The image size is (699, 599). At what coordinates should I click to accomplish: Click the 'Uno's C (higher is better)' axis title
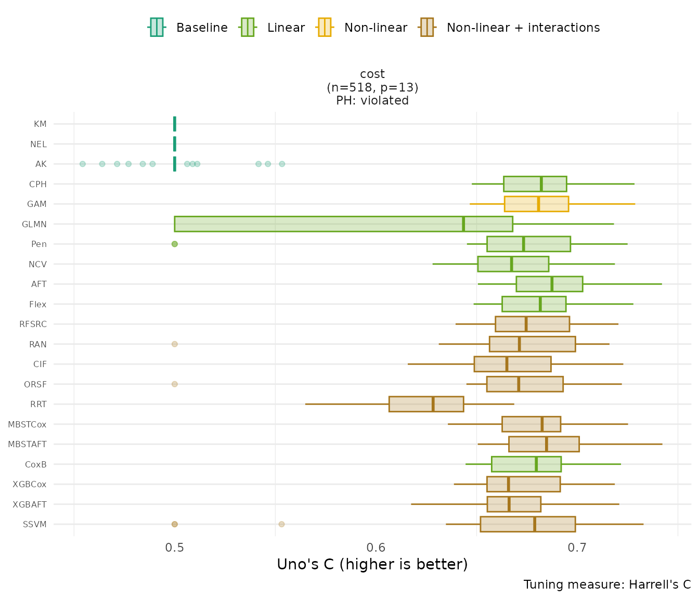click(x=372, y=565)
